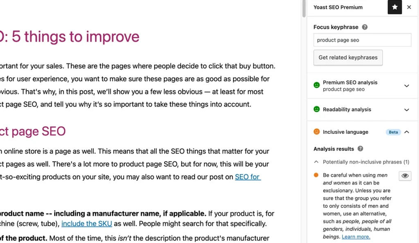Collapse the Inclusive language section
Image resolution: width=419 pixels, height=243 pixels.
point(406,132)
